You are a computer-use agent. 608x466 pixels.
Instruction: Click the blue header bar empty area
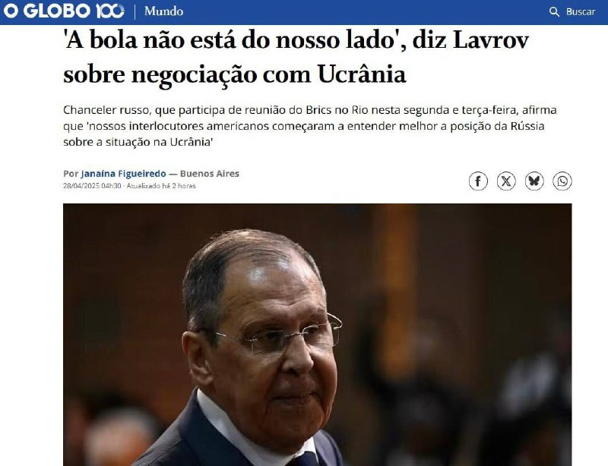coord(365,11)
